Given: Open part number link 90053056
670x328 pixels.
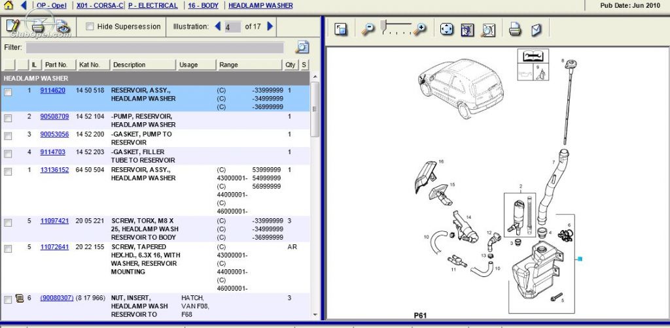Looking at the screenshot, I should click(x=54, y=135).
